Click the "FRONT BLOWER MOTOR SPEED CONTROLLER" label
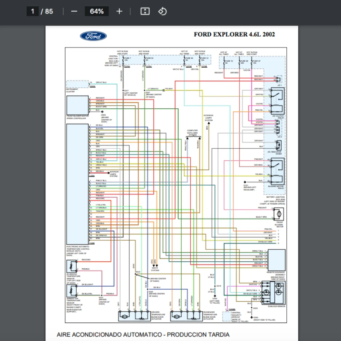The image size is (341, 341). coord(77,117)
